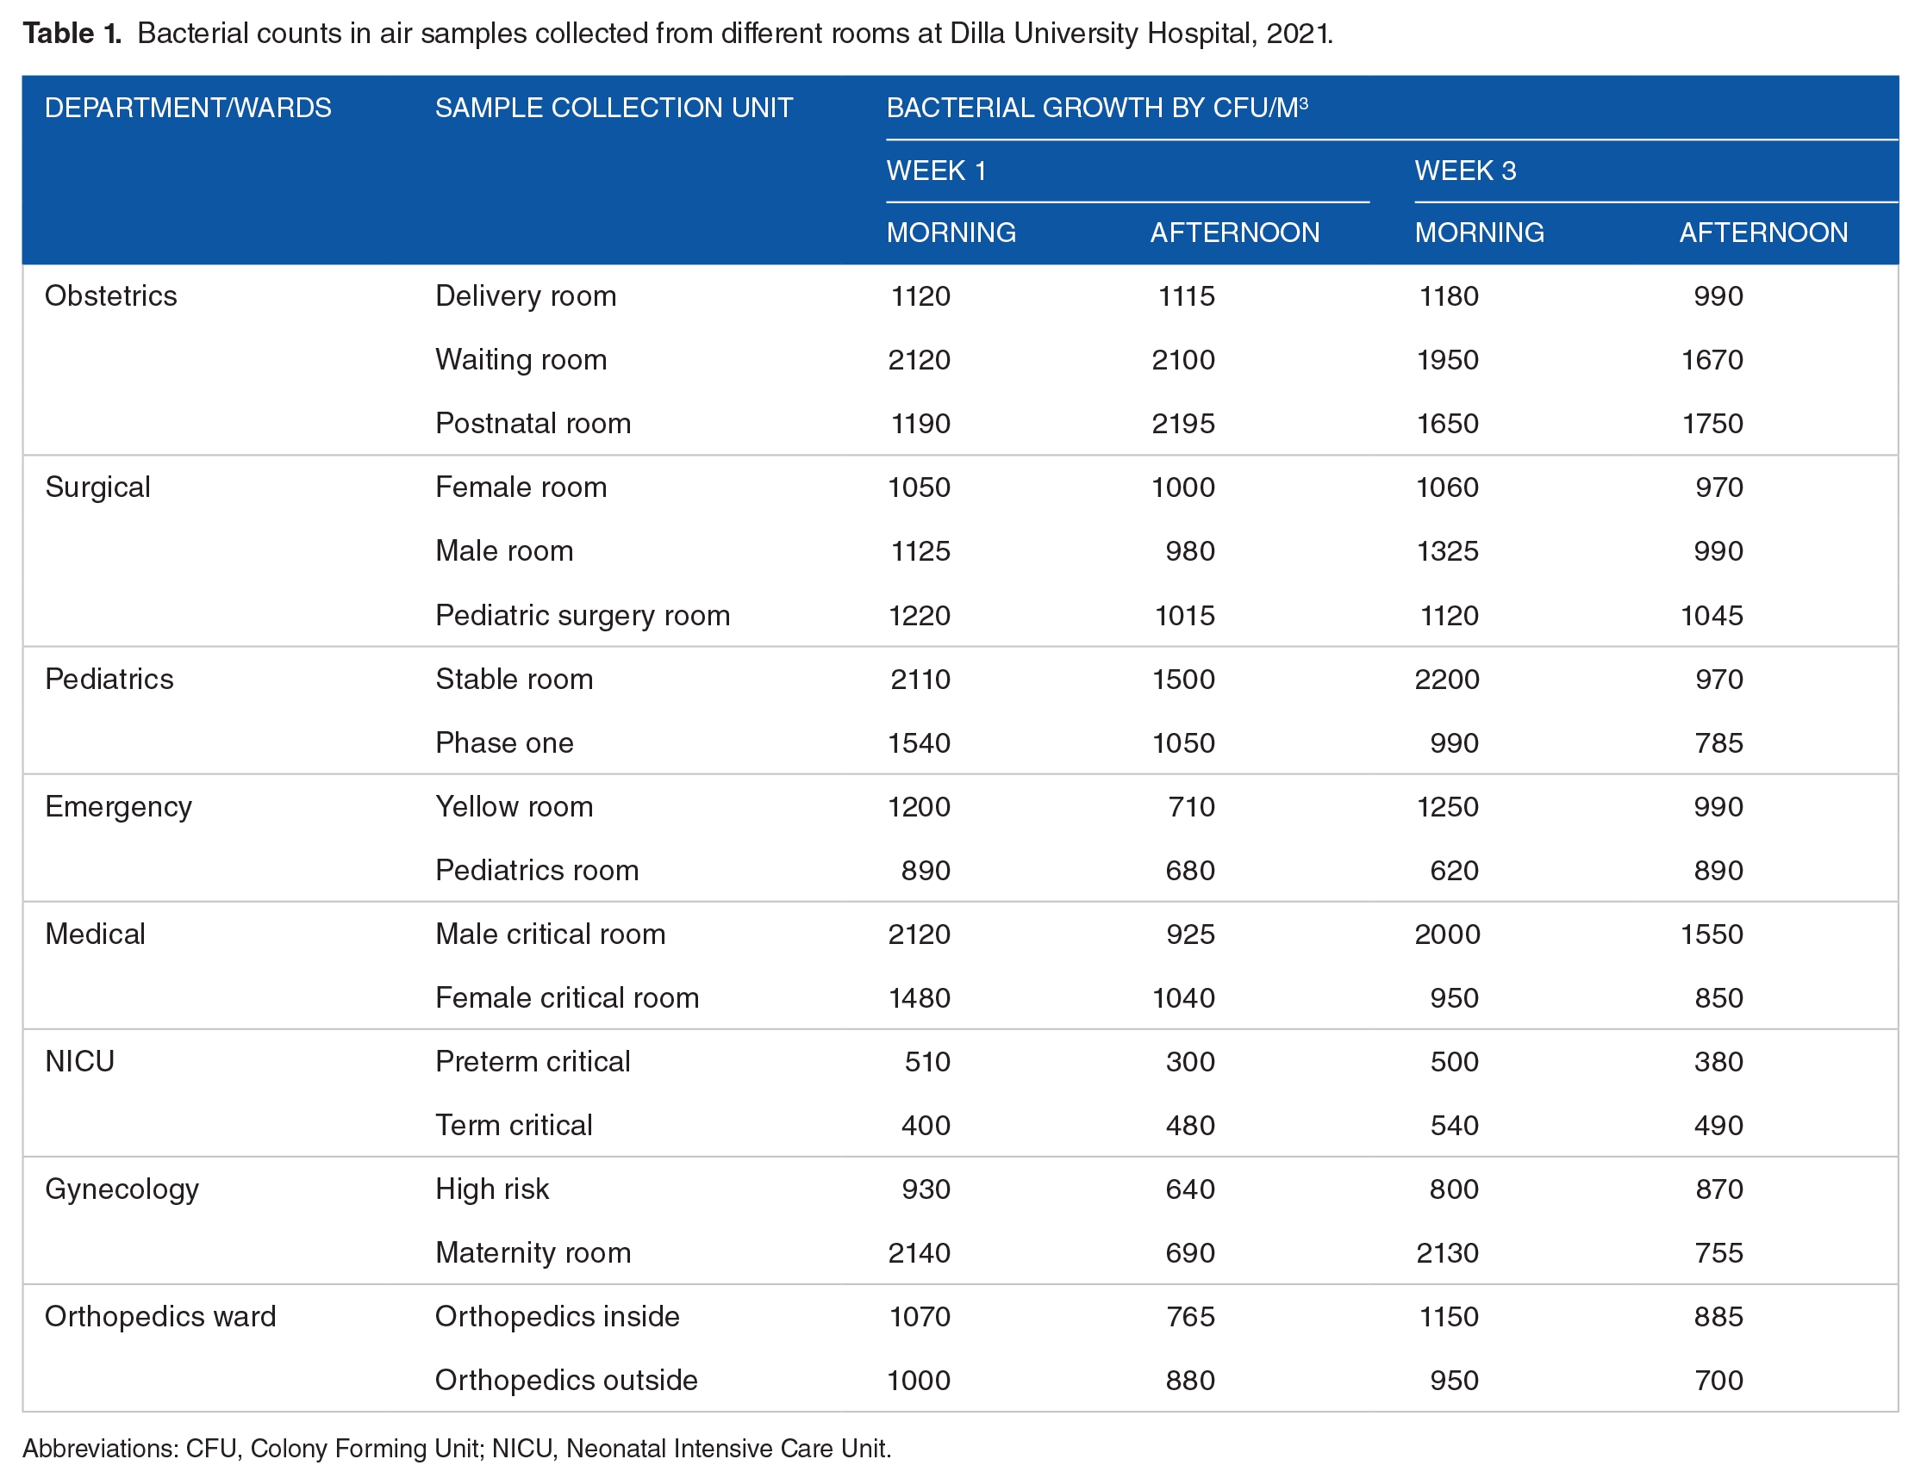Select the Gynecology department cell
The height and width of the screenshot is (1484, 1921).
click(x=122, y=1189)
